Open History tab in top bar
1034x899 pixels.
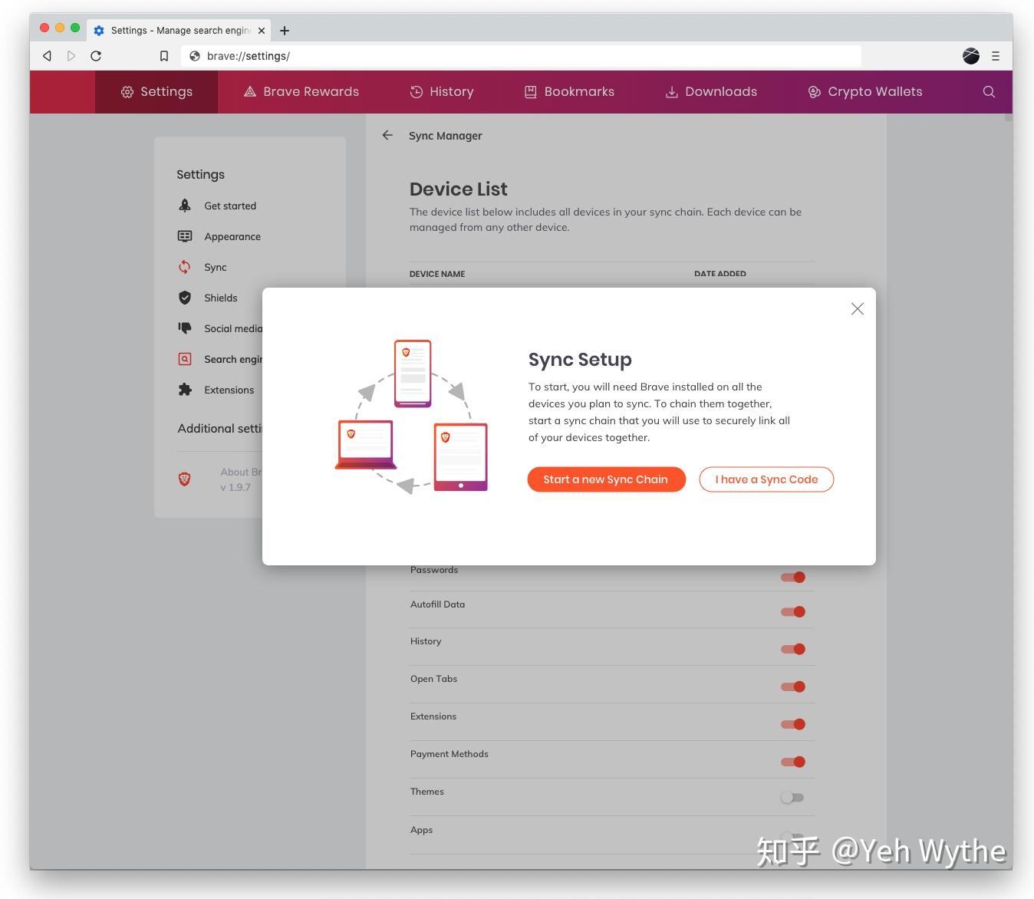point(442,92)
